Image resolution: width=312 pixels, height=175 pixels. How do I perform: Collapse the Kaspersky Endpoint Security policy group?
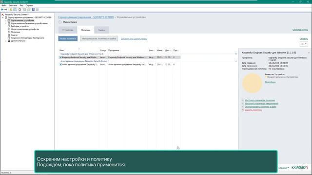236,54
